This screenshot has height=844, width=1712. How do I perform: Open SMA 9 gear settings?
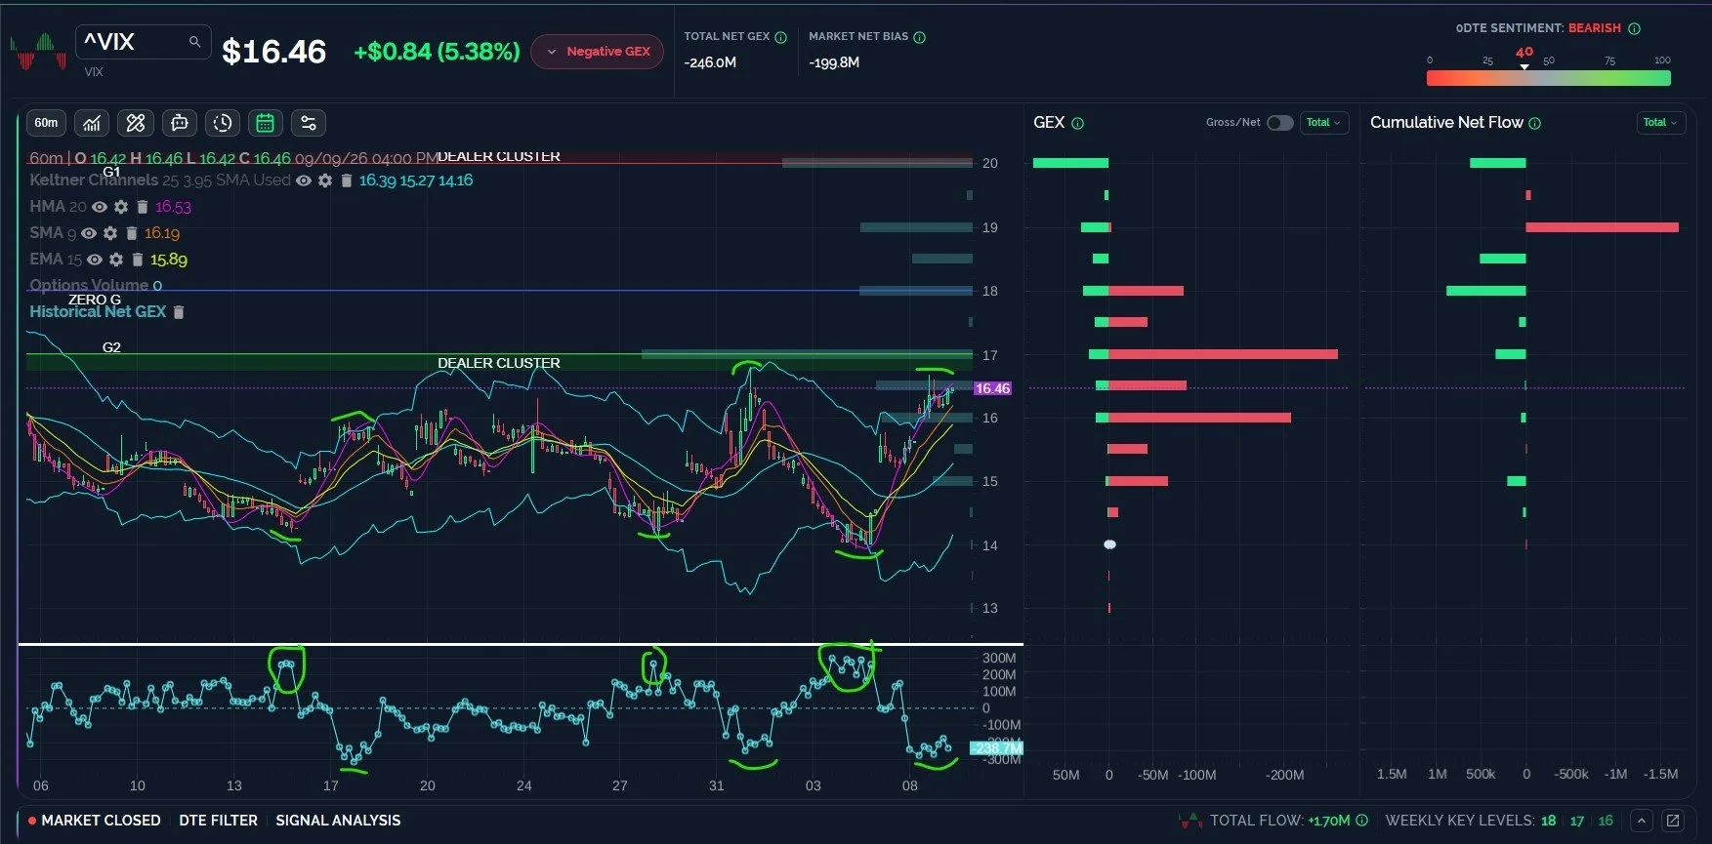tap(110, 233)
